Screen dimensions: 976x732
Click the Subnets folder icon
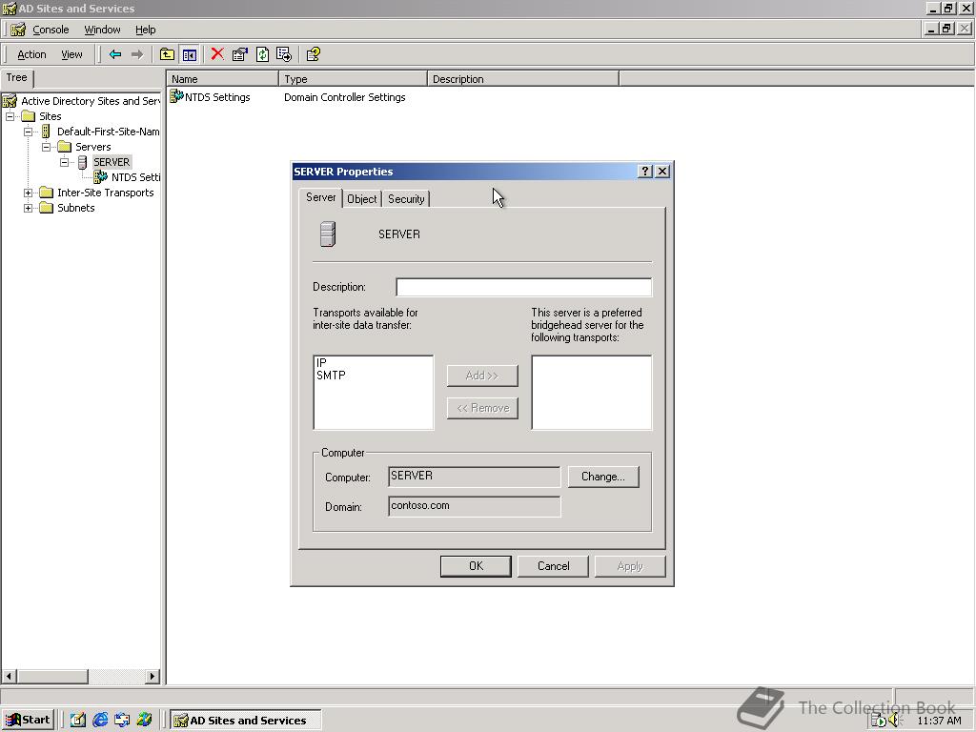(x=46, y=208)
